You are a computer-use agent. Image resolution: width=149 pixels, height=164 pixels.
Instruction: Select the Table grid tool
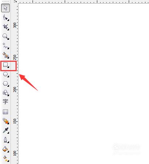(5, 112)
